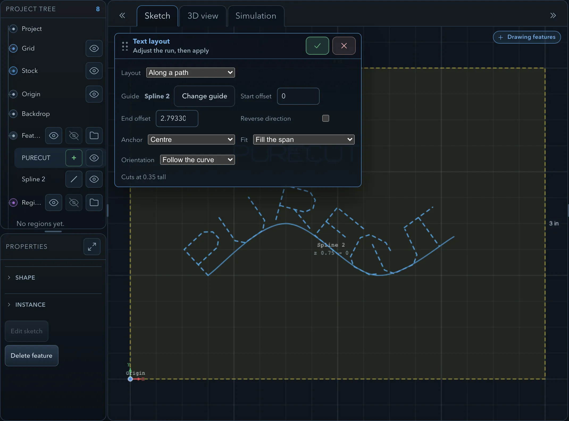Select the Project node icon in the tree
The height and width of the screenshot is (421, 569).
point(13,29)
